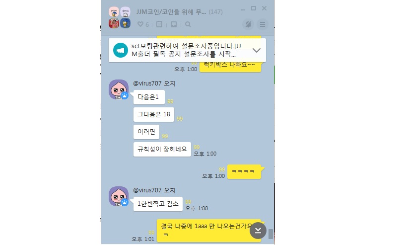Open the pinned notice text about sct보팅
The width and height of the screenshot is (403, 245).
[x=186, y=50]
